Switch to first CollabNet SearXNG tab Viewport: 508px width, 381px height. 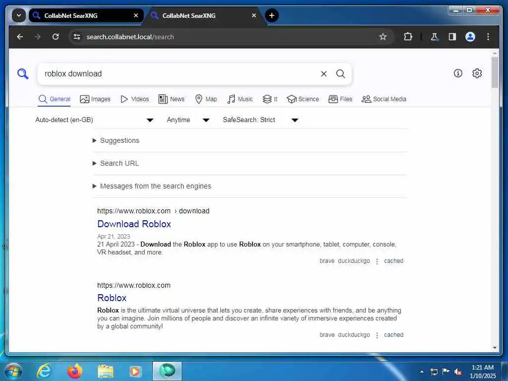point(86,15)
